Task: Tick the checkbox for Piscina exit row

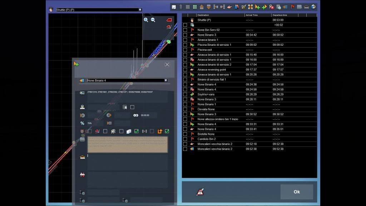Action: 185,50
